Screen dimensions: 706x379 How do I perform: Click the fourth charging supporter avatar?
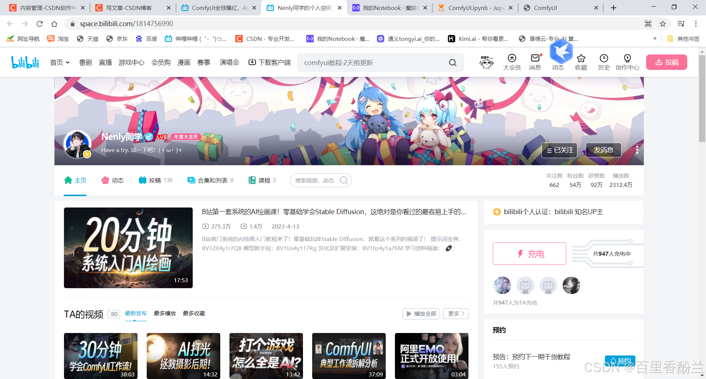pos(571,285)
